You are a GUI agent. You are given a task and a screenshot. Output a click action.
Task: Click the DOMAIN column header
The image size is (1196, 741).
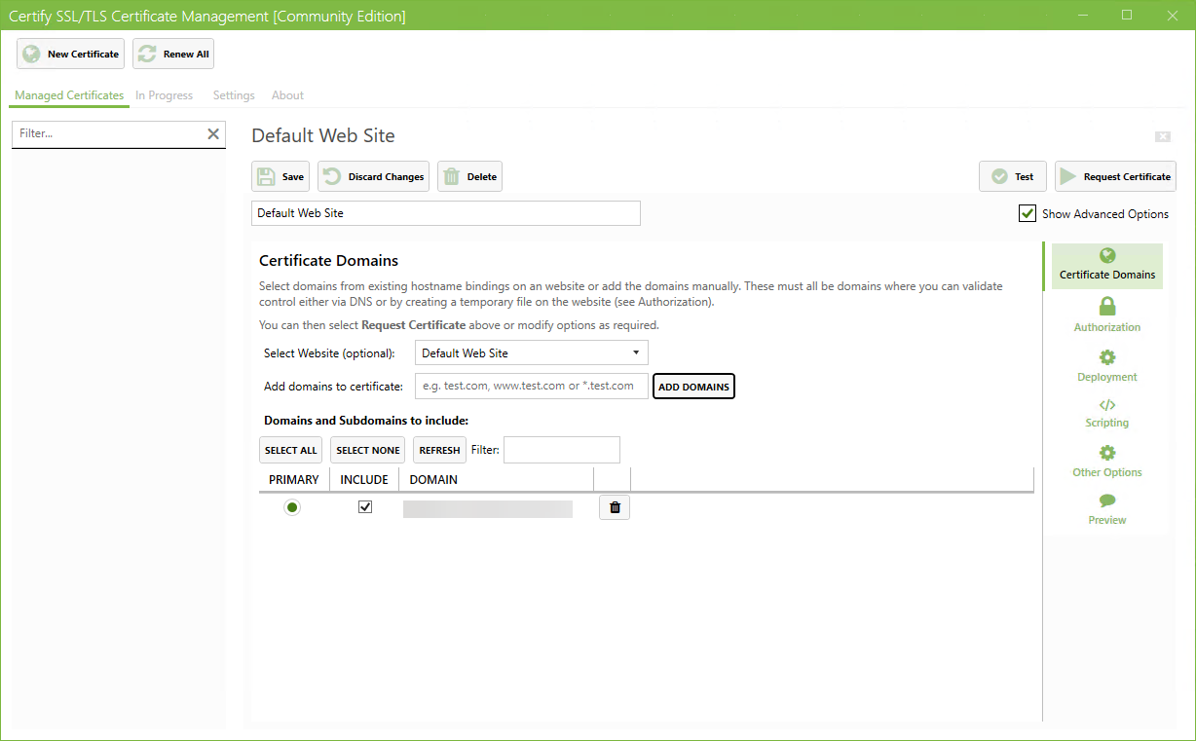pos(497,480)
